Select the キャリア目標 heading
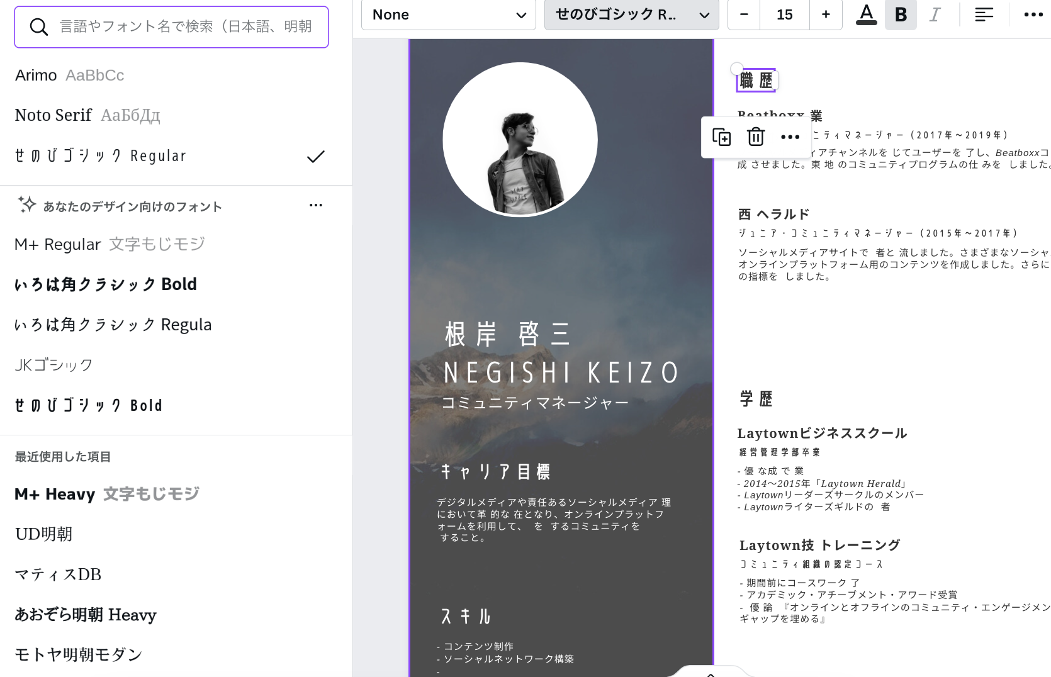 (495, 472)
